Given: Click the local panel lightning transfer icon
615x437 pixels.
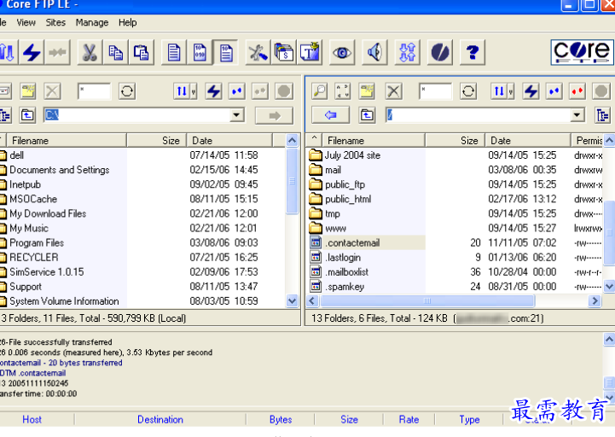Looking at the screenshot, I should coord(213,91).
